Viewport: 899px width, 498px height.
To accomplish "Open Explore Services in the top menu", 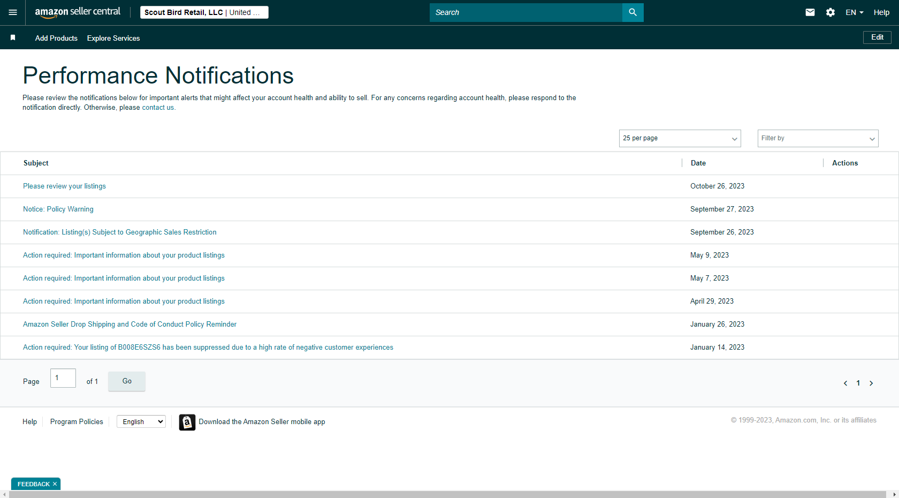I will pos(113,38).
